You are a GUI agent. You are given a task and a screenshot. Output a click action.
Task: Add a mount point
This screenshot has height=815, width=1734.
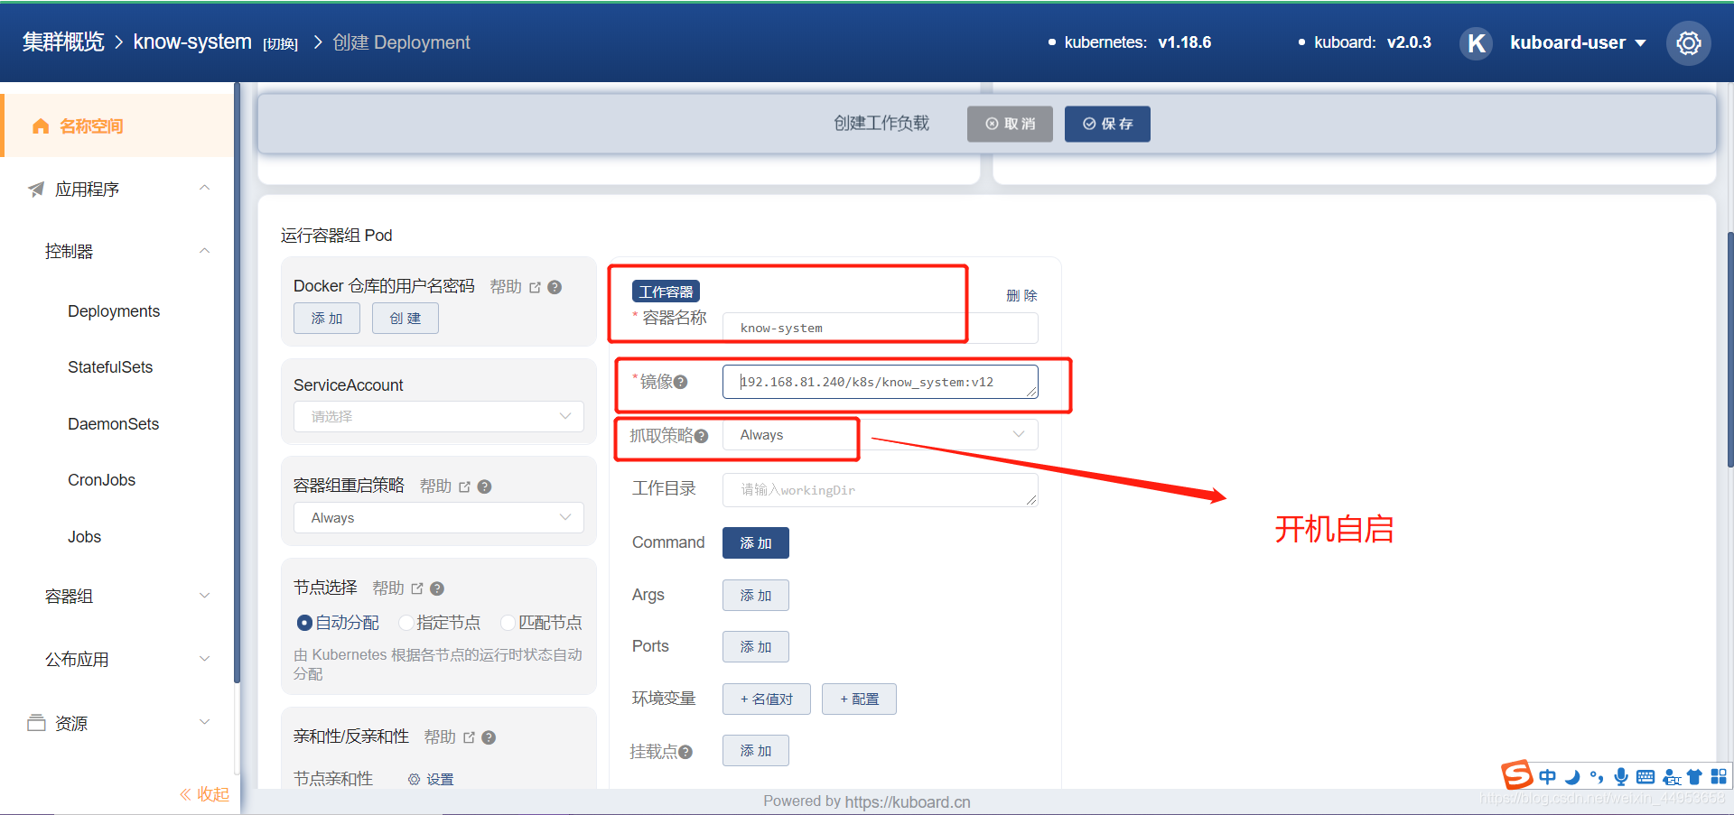[x=756, y=751]
